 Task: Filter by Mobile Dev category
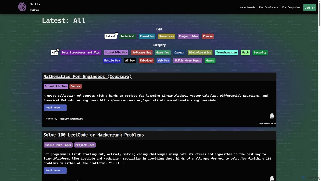tap(112, 60)
